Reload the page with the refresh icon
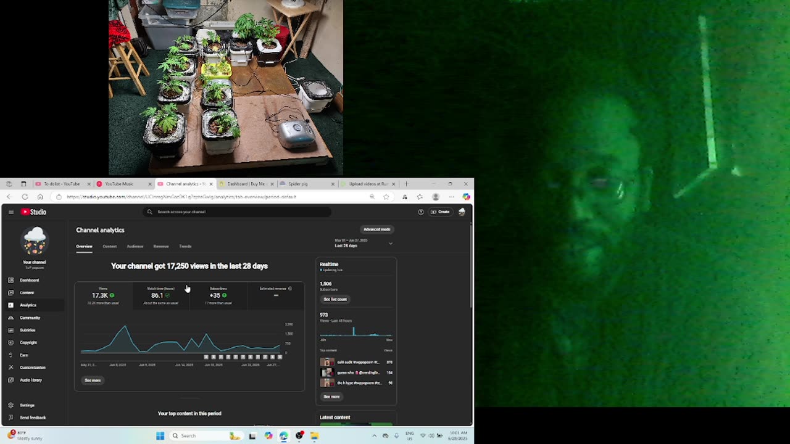This screenshot has height=444, width=790. coord(25,197)
